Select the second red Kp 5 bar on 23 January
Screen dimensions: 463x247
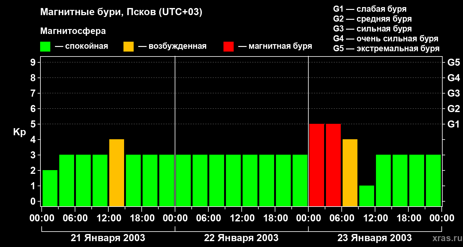(x=333, y=165)
